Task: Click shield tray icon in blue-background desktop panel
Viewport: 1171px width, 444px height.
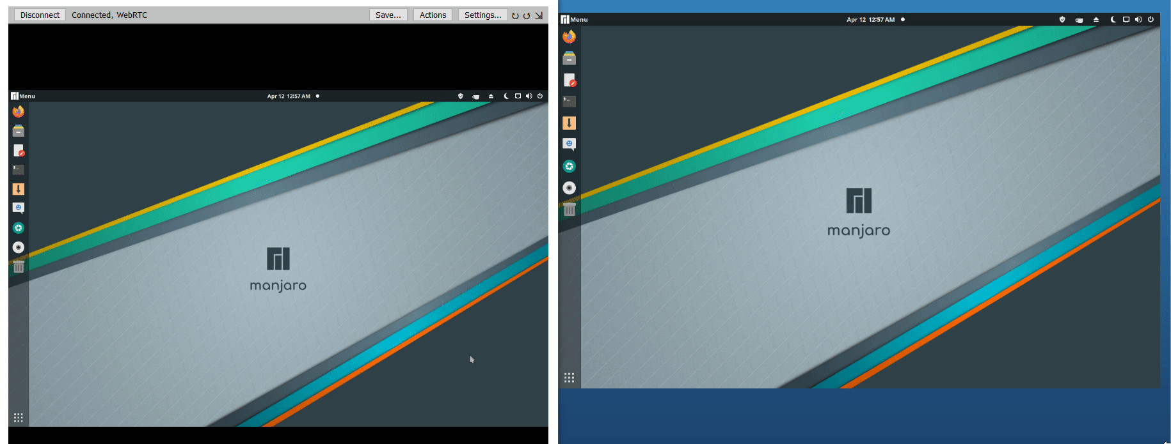Action: [x=1062, y=20]
